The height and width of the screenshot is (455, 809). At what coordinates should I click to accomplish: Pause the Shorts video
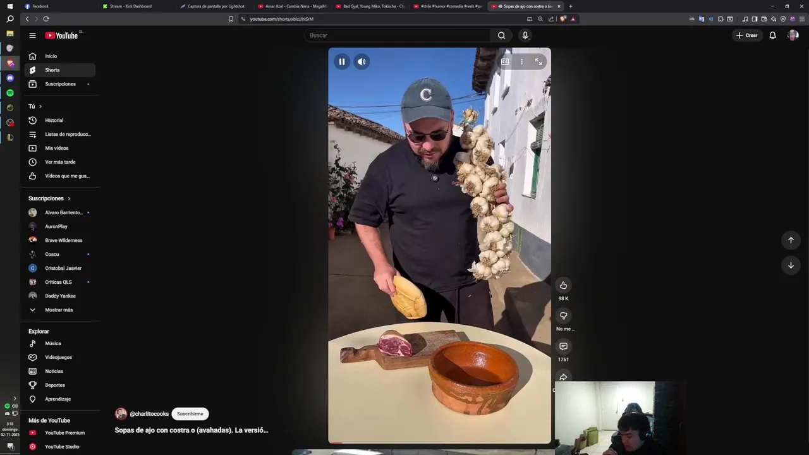point(342,61)
